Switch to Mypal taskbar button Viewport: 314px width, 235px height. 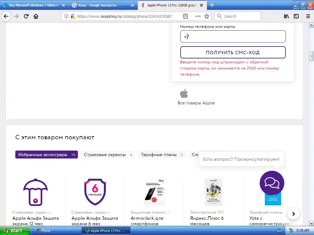tap(57, 231)
